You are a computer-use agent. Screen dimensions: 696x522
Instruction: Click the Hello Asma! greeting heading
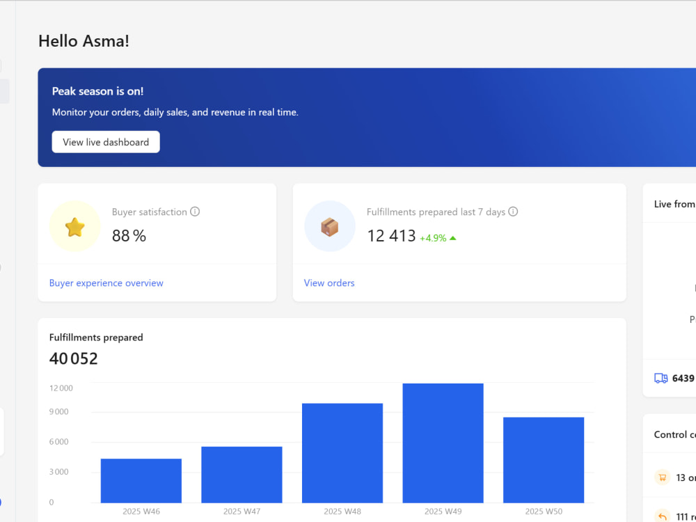click(84, 41)
